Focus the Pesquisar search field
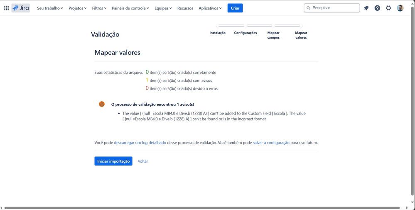 [x=332, y=8]
